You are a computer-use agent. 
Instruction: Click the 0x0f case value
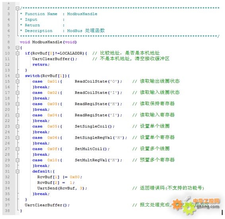(x=52, y=149)
